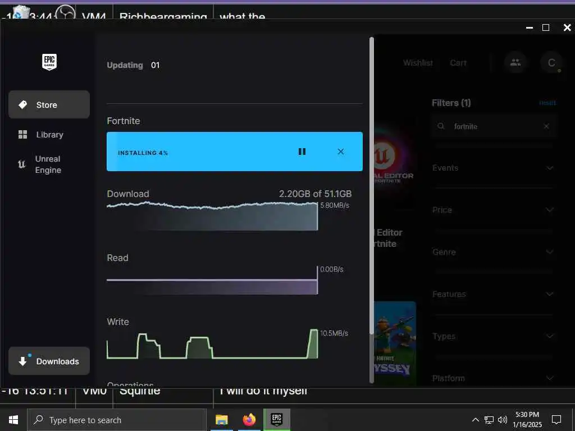Click the 0.00B/s read speed value
Viewport: 575px width, 431px height.
tap(331, 269)
